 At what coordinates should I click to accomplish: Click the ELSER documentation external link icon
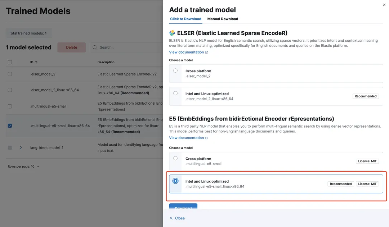[206, 53]
